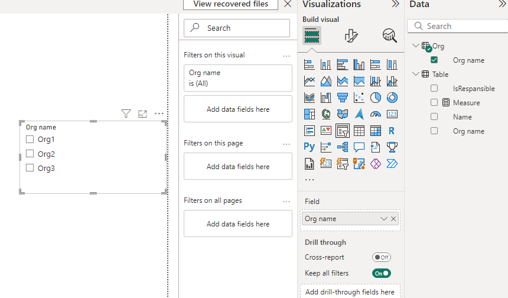Viewport: 508px width, 298px height.
Task: Select the Stacked column chart visual
Action: click(326, 64)
